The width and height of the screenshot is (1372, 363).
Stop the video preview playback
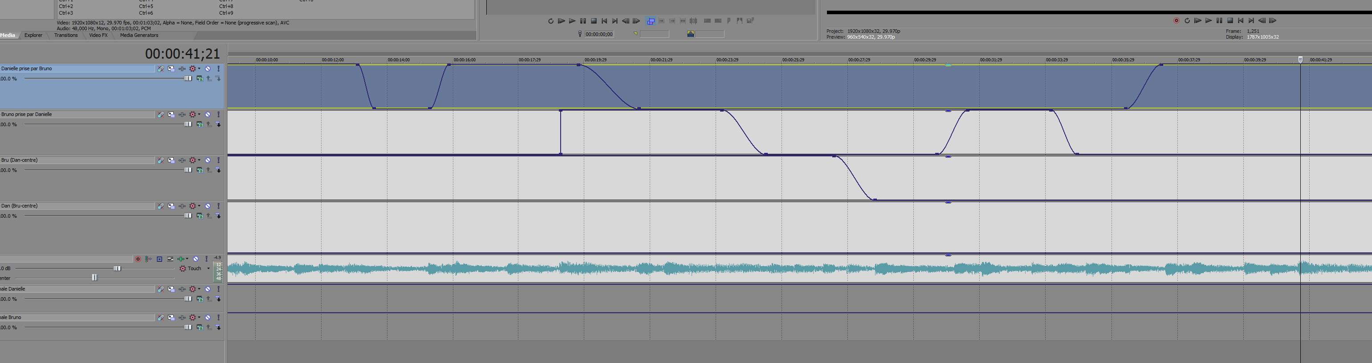1230,21
